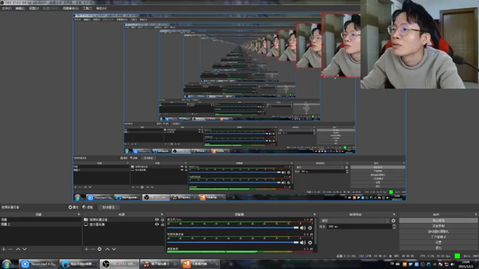
Task: Open Filters button in source toolbar
Action: coord(87,207)
